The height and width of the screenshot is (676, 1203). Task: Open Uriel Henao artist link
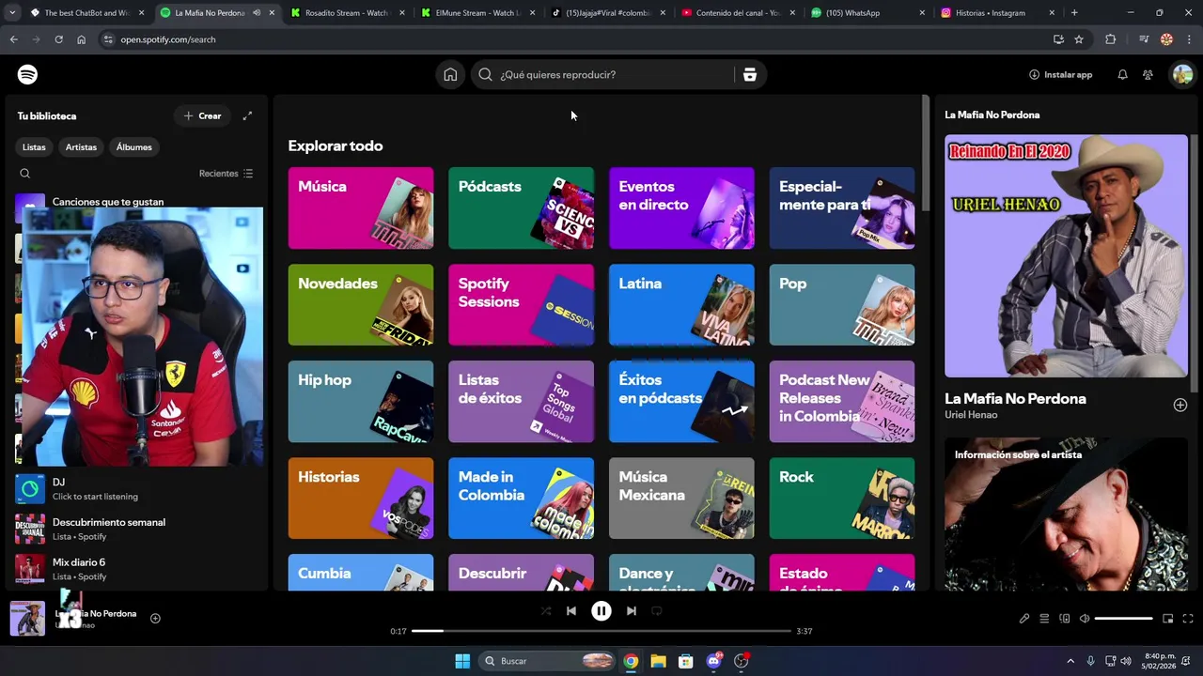click(971, 415)
